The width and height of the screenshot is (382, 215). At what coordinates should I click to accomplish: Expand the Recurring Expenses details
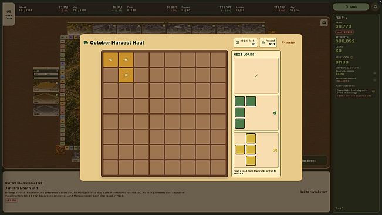click(374, 80)
